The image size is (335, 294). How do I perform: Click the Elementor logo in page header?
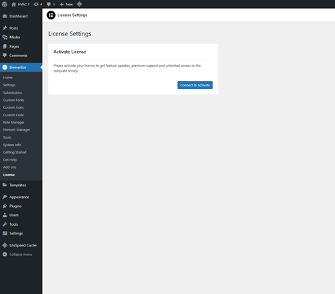pos(51,15)
